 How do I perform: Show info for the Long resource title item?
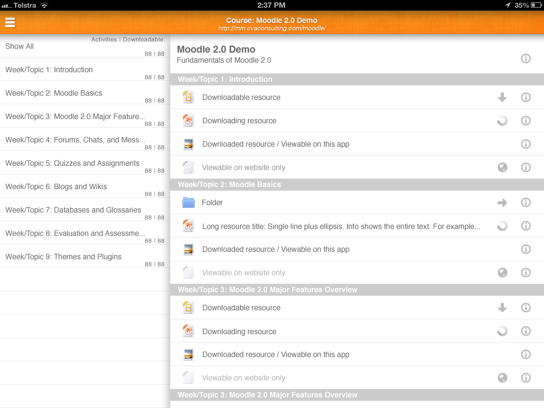coord(525,226)
